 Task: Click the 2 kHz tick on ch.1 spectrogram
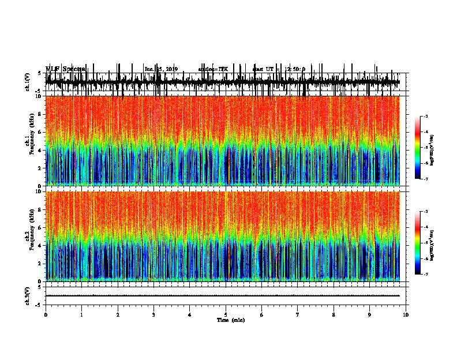40,168
